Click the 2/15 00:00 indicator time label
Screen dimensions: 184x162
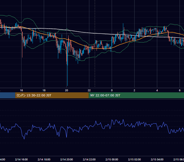tap(112, 159)
